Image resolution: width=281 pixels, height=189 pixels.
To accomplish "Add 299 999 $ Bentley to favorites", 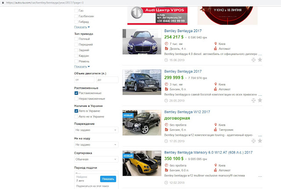I will click(x=260, y=100).
